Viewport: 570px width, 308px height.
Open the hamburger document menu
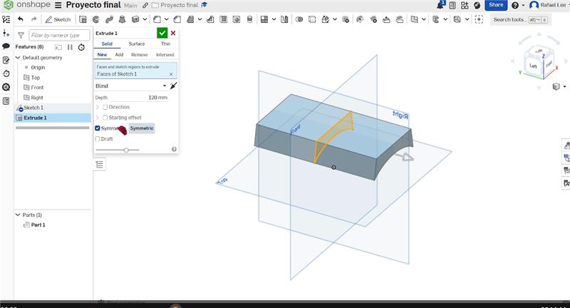pos(58,5)
